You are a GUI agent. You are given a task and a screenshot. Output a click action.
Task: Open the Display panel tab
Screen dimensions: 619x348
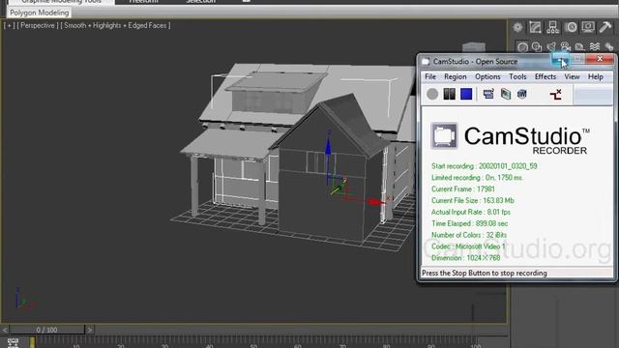pyautogui.click(x=588, y=27)
